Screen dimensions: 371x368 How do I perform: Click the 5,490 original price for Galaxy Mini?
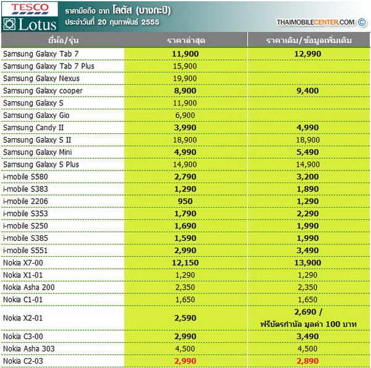[307, 153]
